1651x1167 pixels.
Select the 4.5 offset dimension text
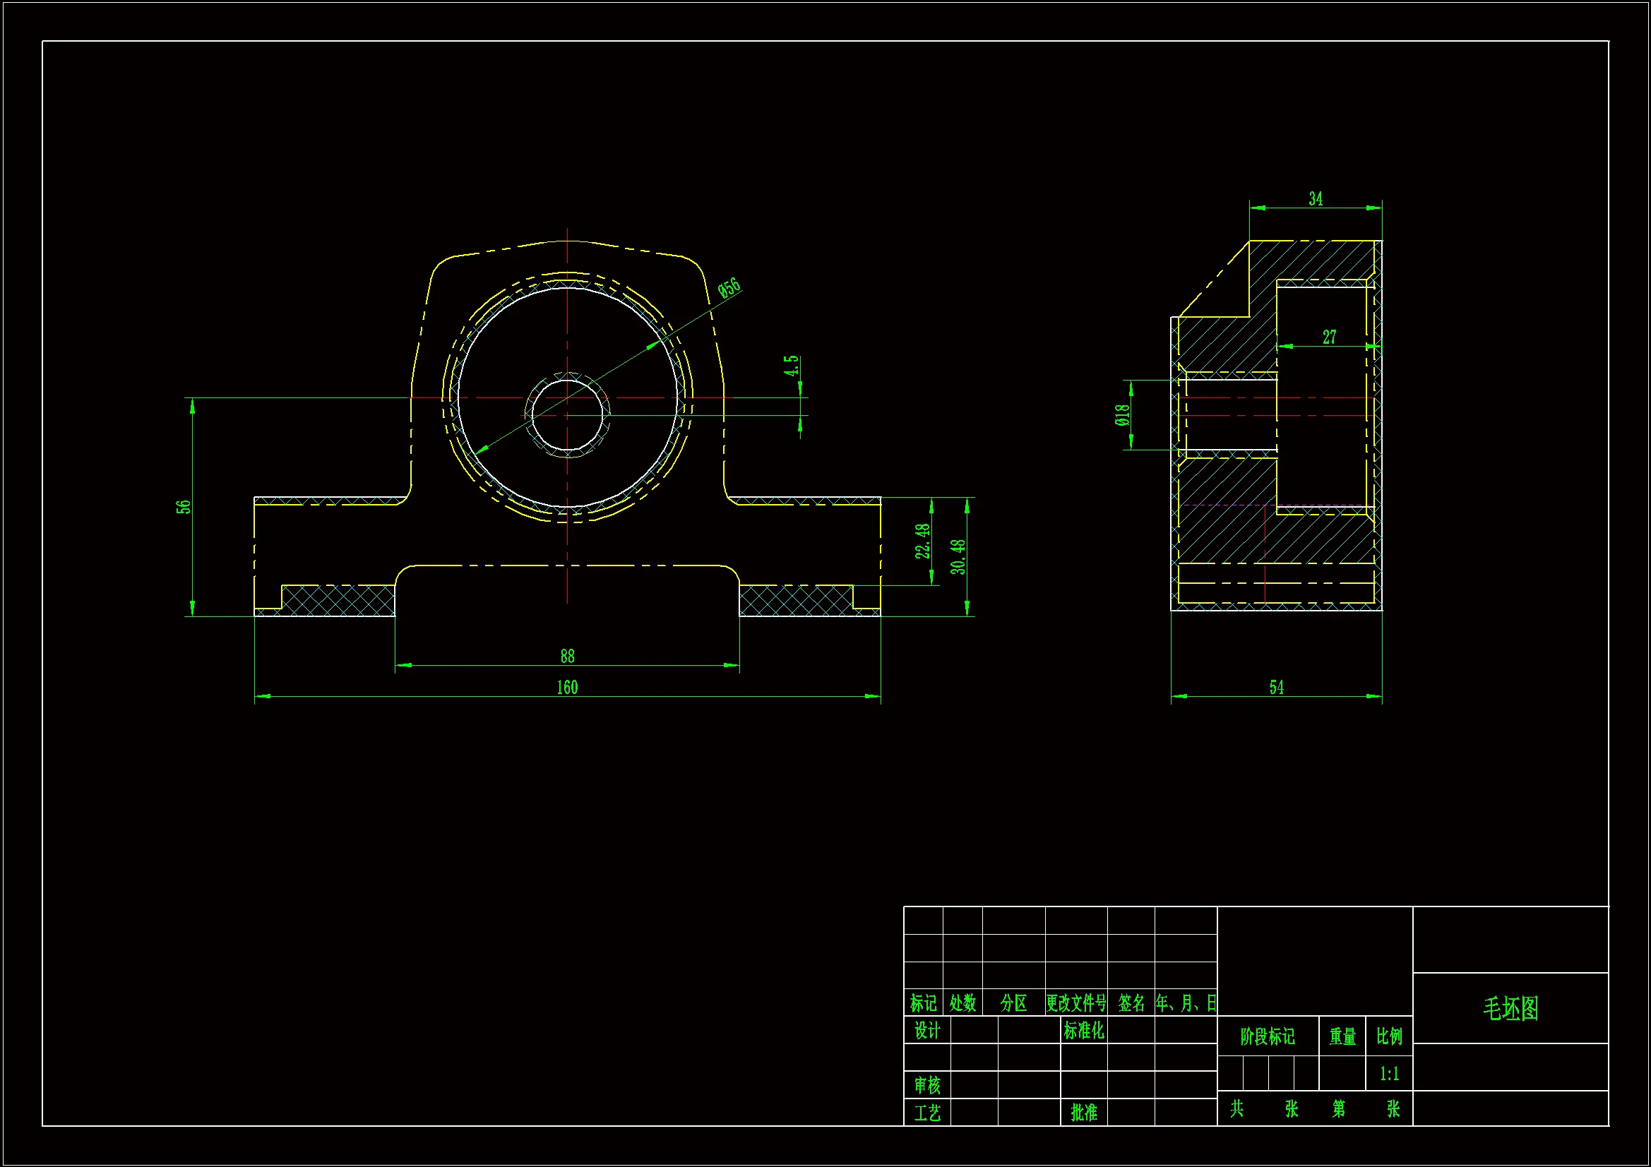[x=790, y=366]
